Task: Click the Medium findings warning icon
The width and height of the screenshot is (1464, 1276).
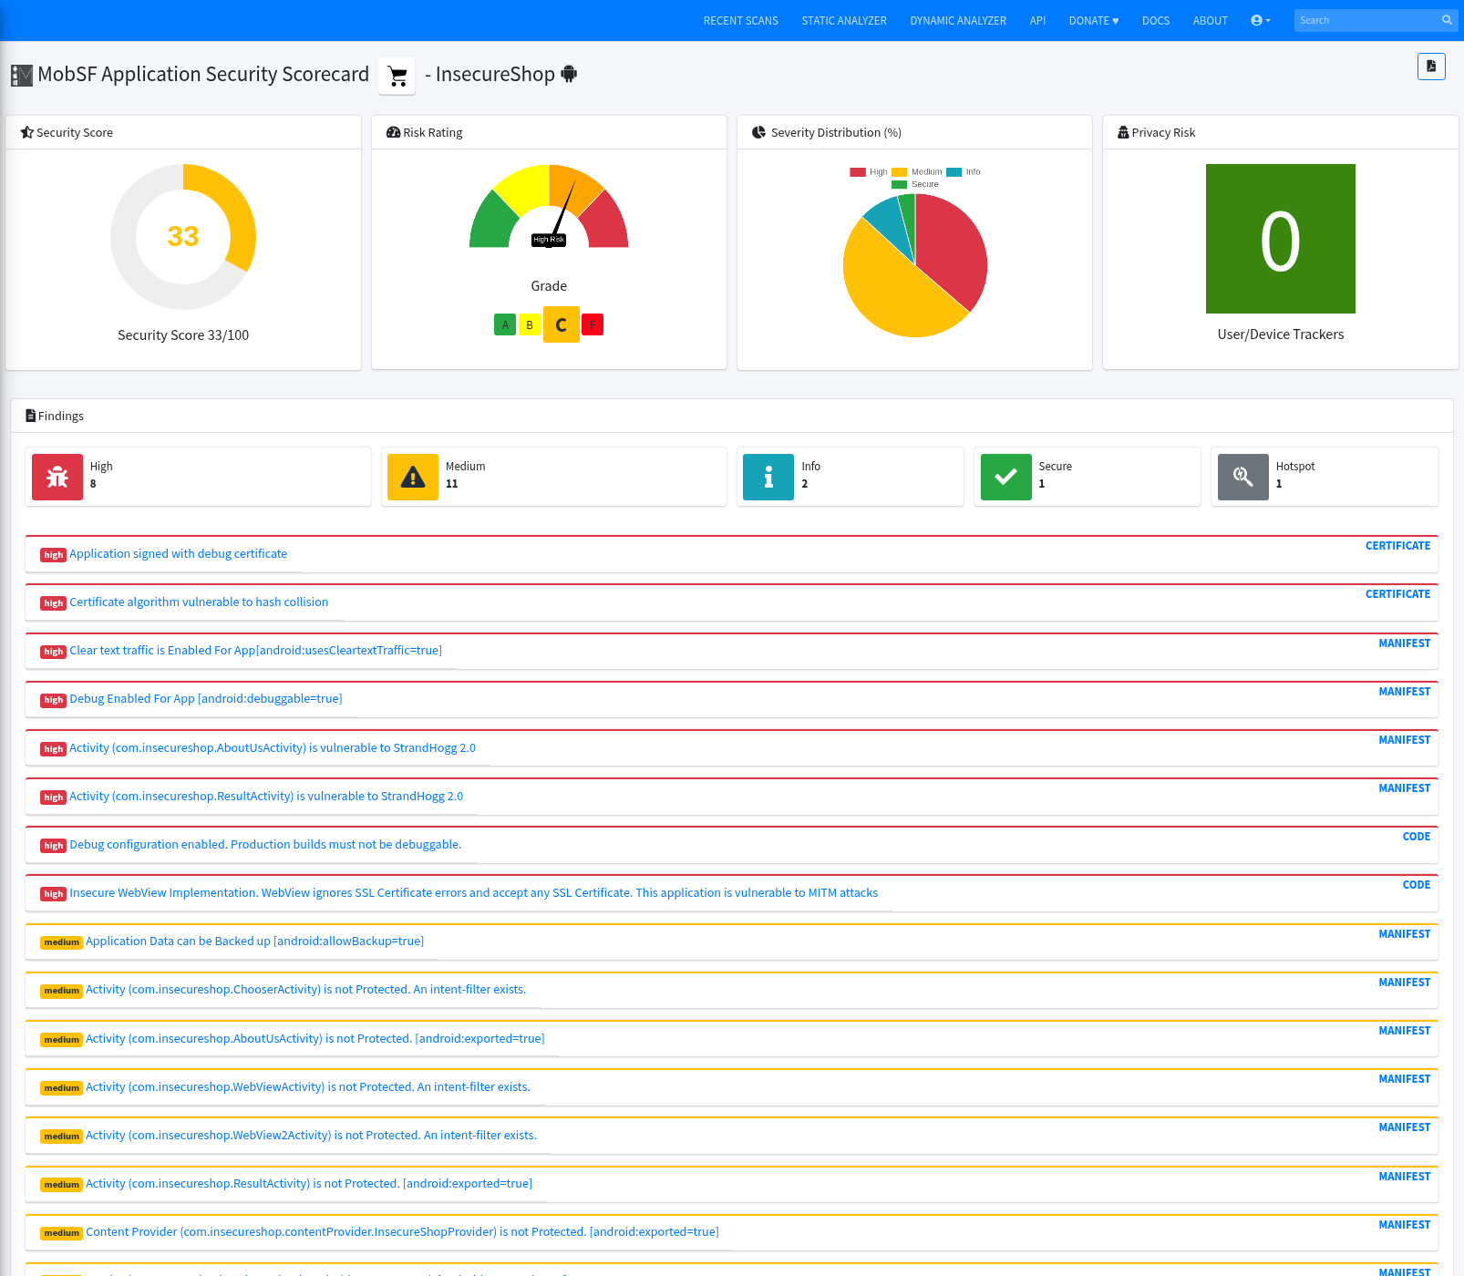Action: coord(413,477)
